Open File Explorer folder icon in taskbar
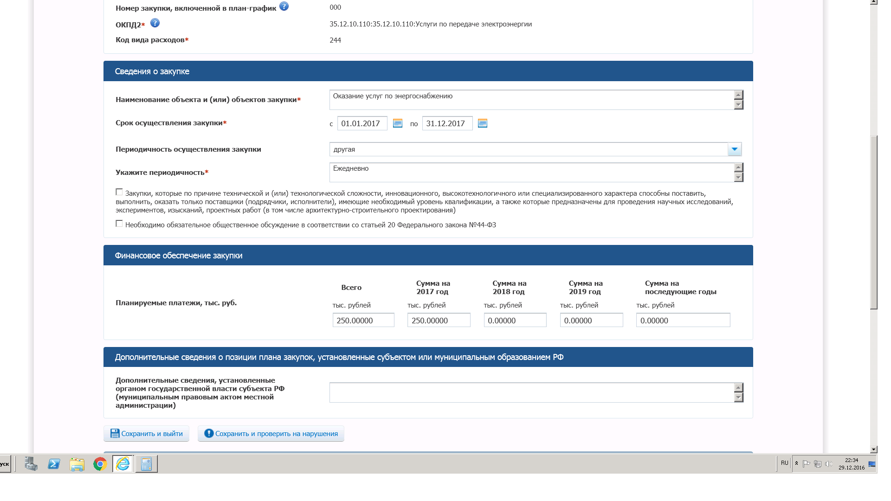The width and height of the screenshot is (891, 501). [x=77, y=464]
